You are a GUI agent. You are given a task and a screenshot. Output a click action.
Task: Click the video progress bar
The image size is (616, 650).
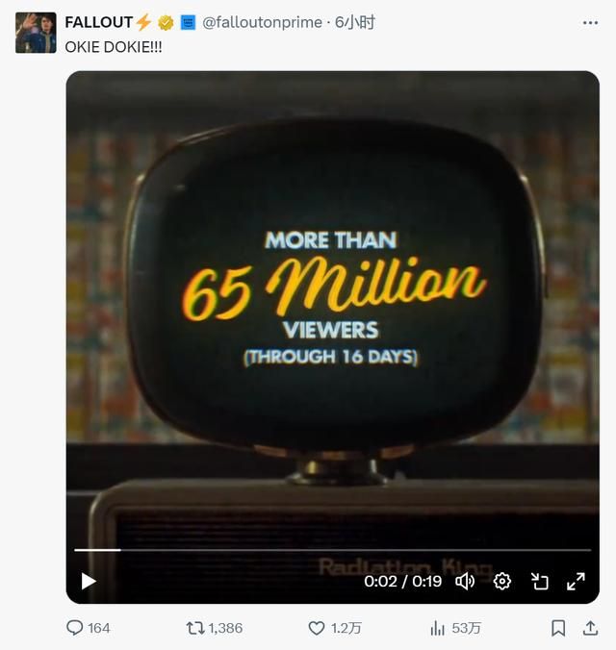(332, 550)
